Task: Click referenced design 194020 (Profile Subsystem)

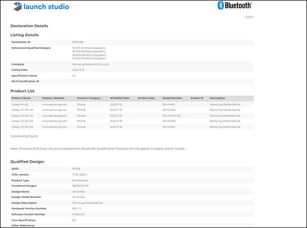Action: (89, 55)
